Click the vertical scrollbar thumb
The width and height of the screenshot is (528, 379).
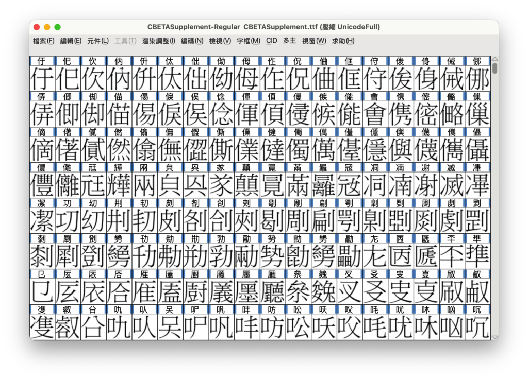494,68
